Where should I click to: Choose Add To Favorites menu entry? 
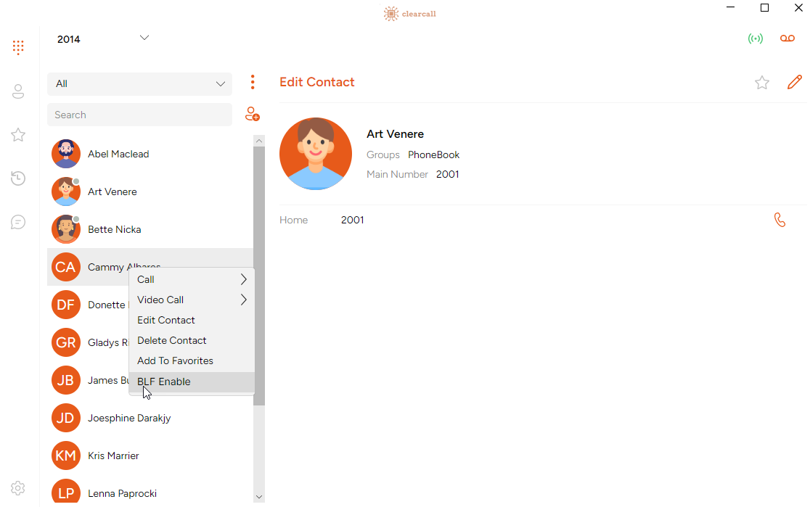click(x=175, y=360)
